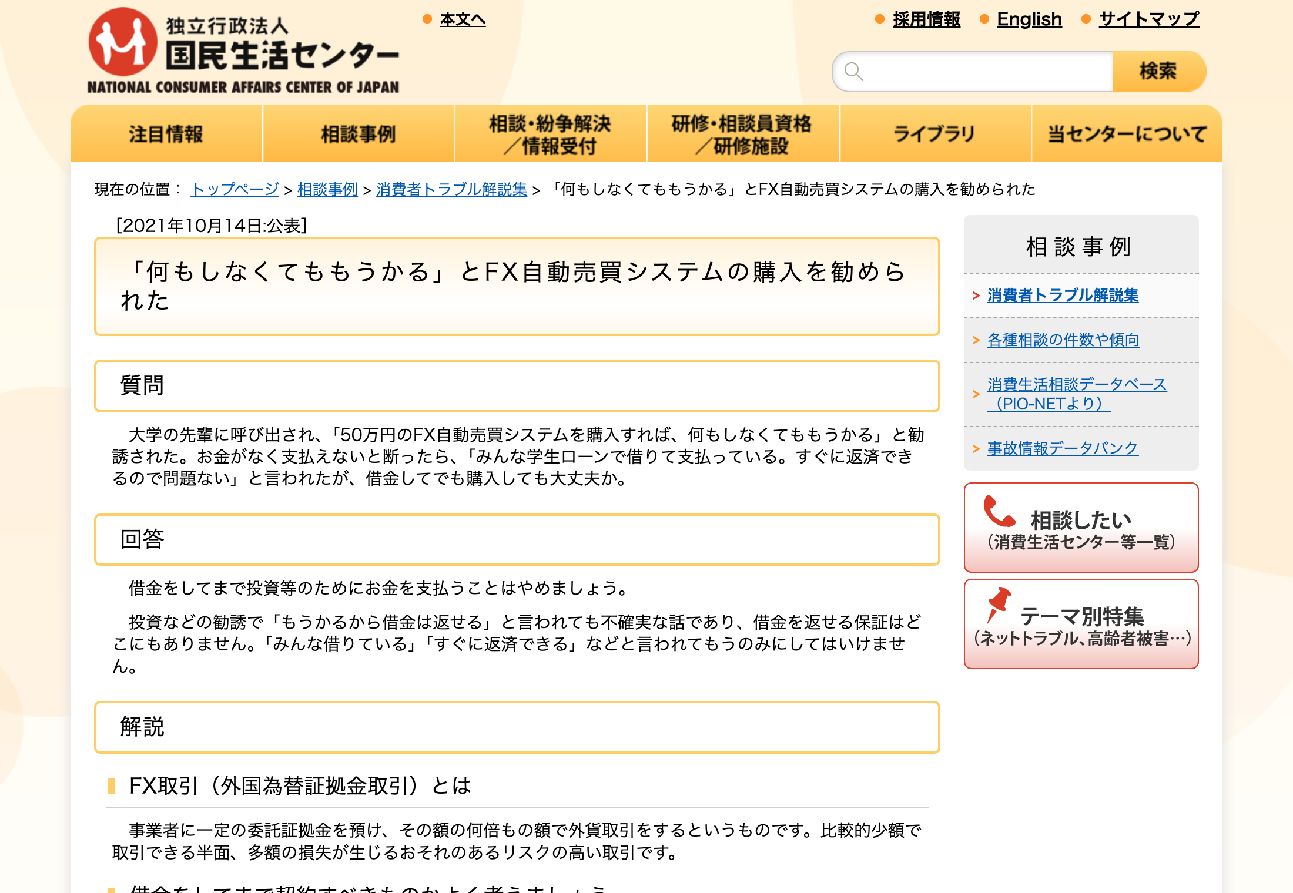Click the orange arrow beside 各種相談の件数や傾向

click(976, 340)
